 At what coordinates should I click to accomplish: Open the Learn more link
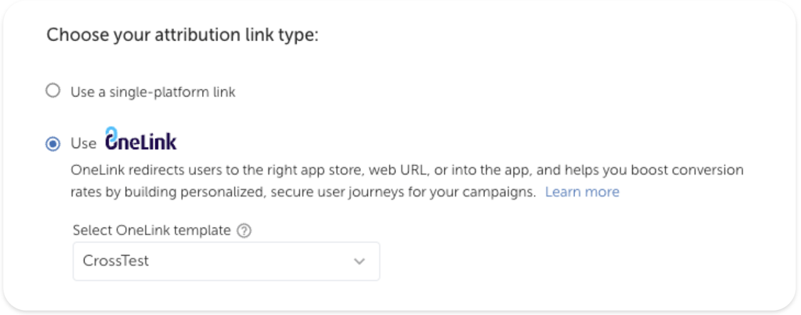582,192
